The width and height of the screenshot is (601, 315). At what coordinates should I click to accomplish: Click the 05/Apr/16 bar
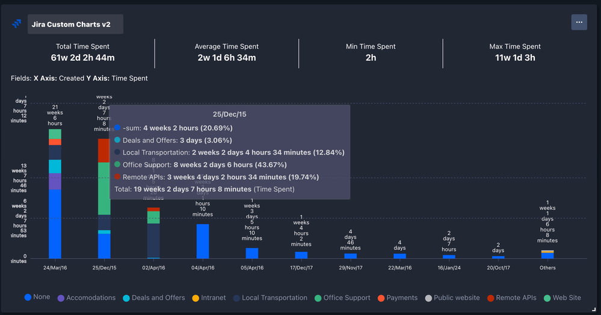pos(252,253)
